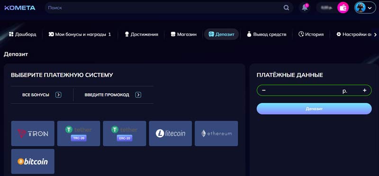Increase the deposit amount with plus
The height and width of the screenshot is (176, 379).
pyautogui.click(x=364, y=90)
